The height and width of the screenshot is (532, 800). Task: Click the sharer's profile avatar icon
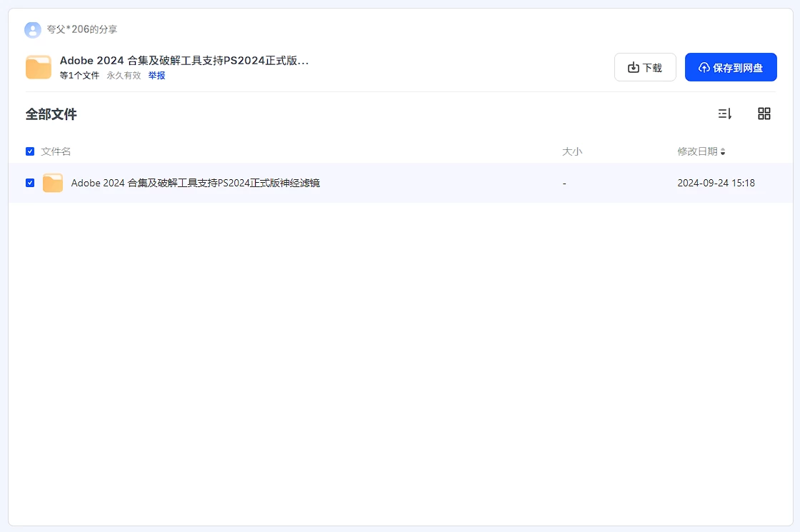(x=32, y=30)
